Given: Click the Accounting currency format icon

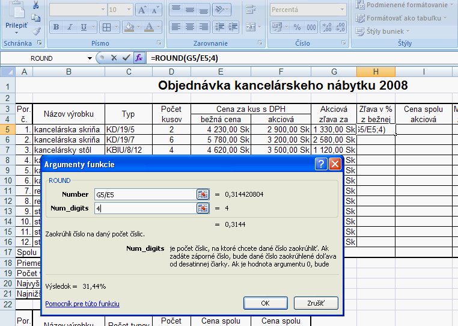Looking at the screenshot, I should point(276,27).
